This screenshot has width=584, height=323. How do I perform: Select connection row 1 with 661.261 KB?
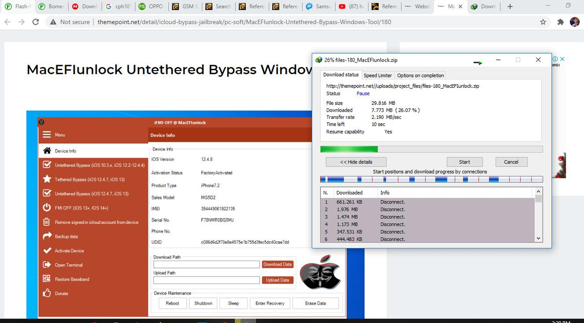428,202
